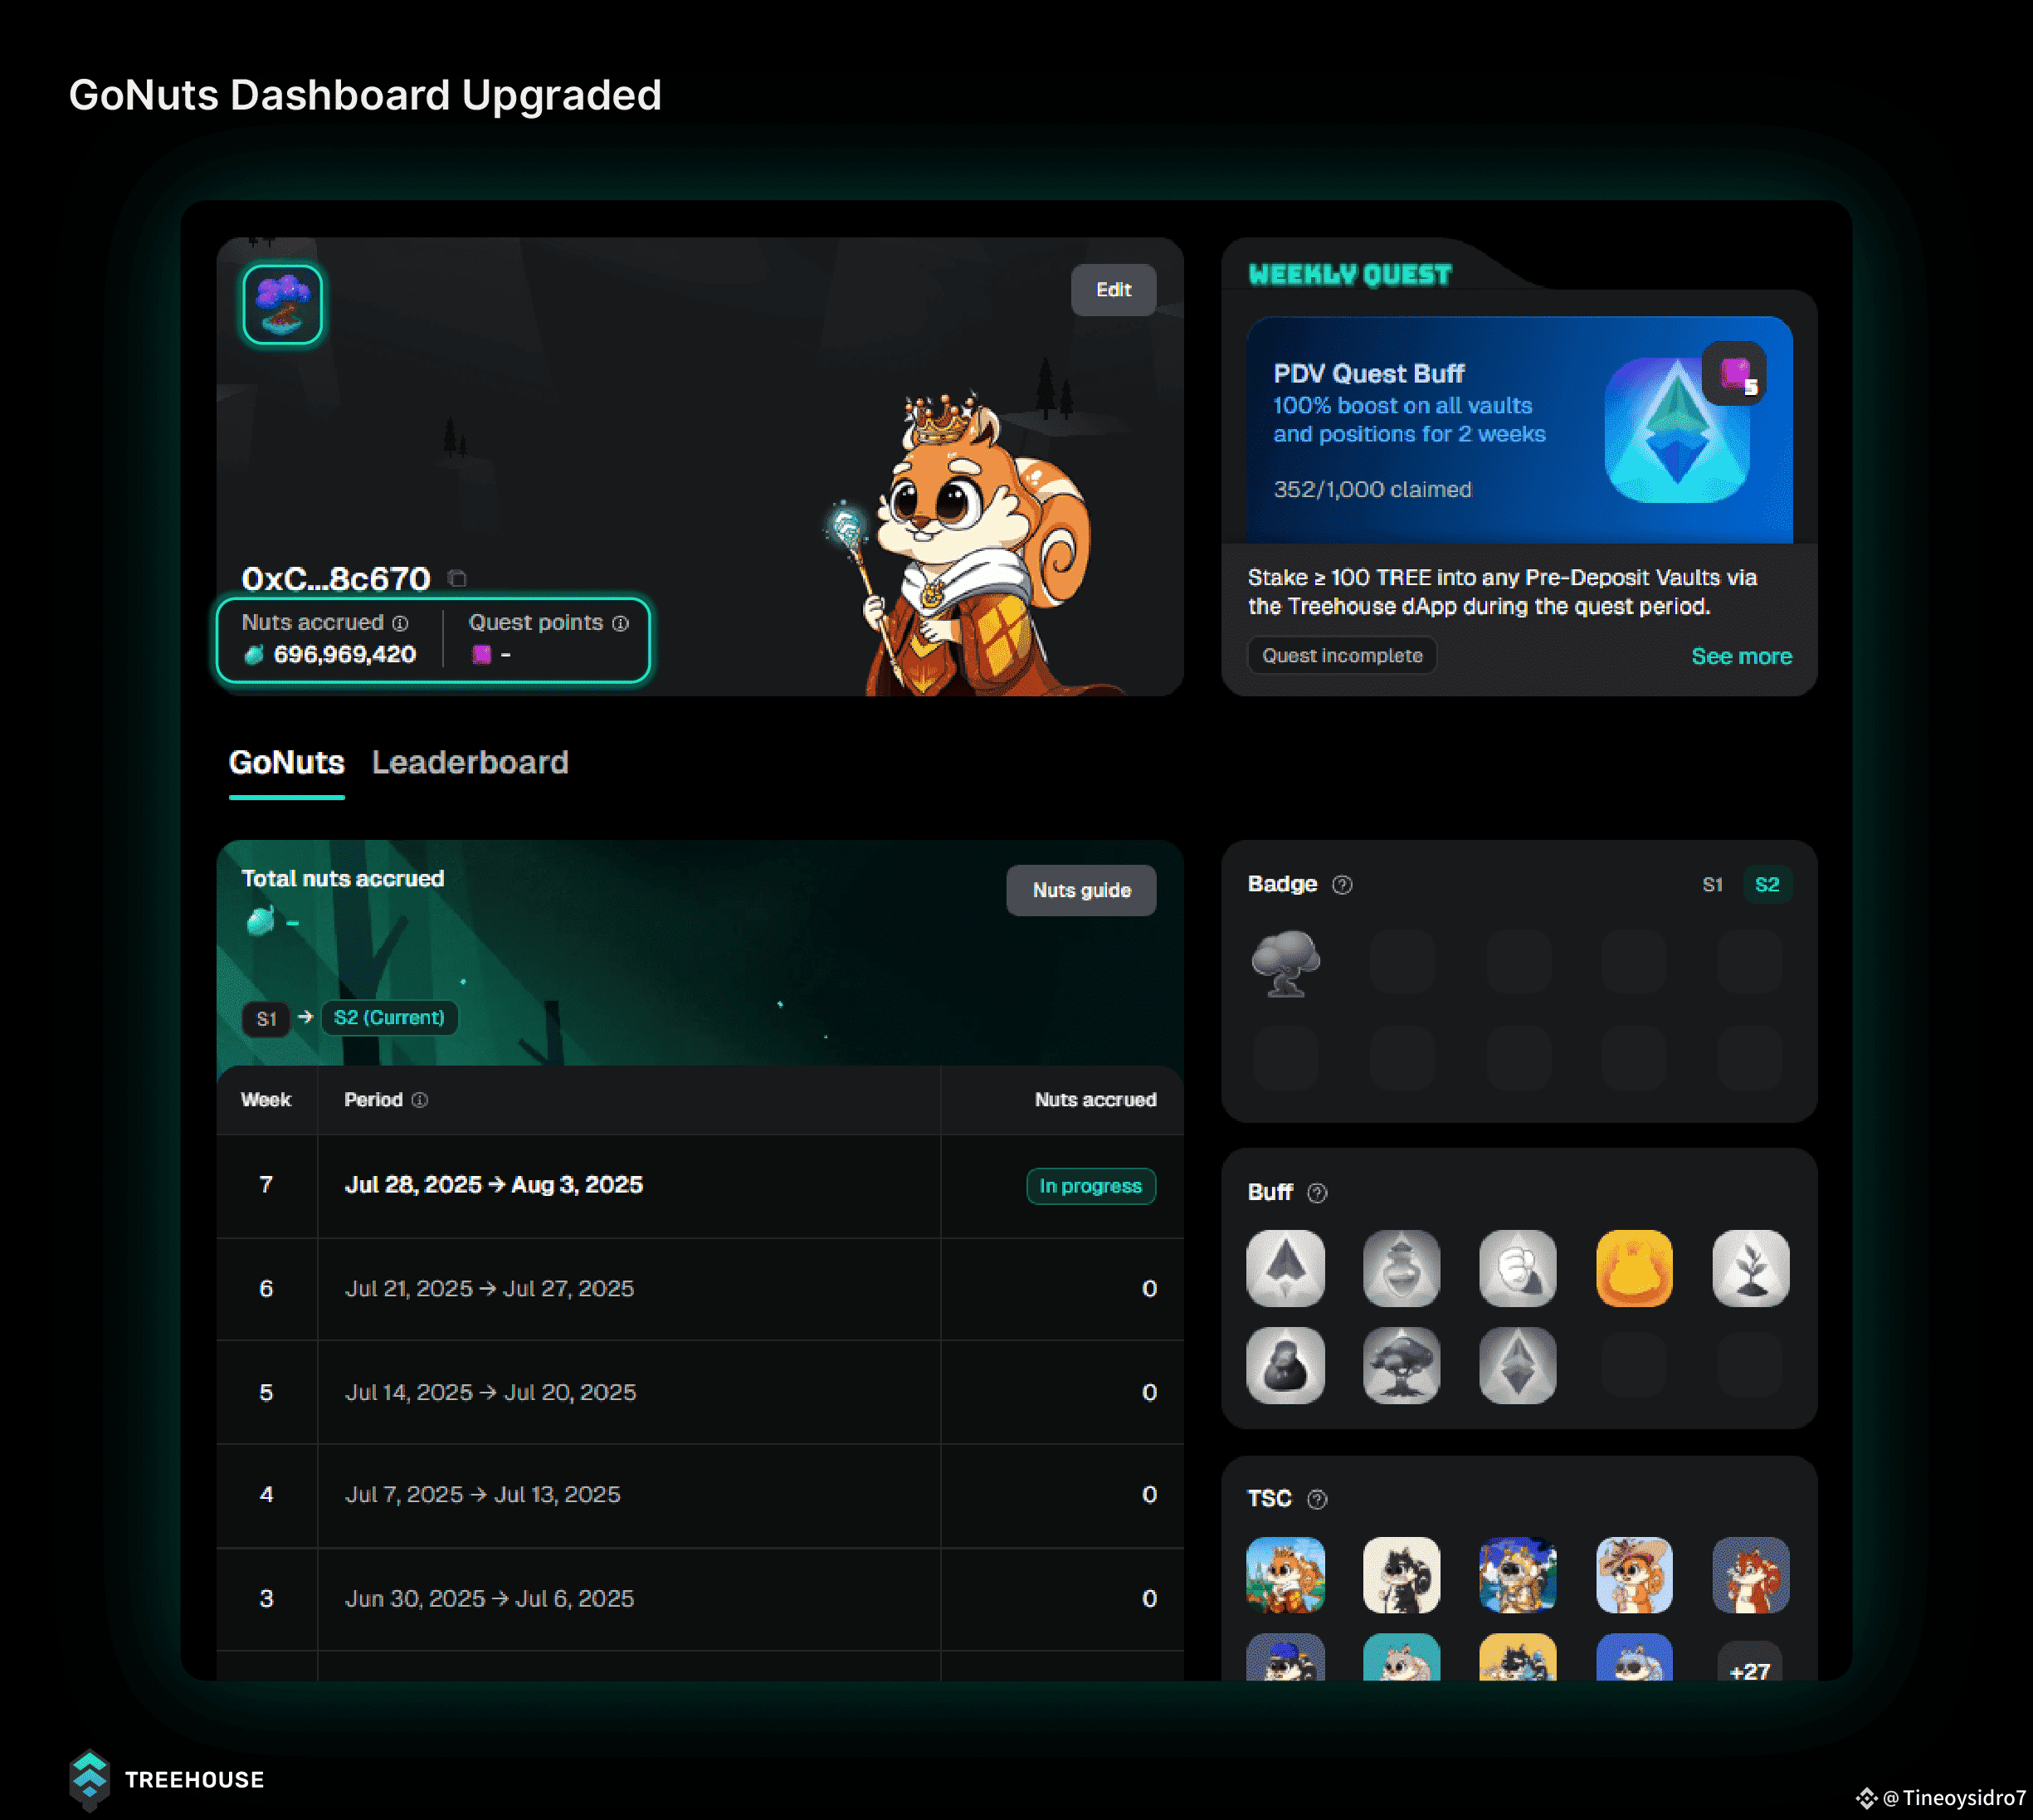
Task: Copy the 0xC...8c670 wallet address
Action: pos(457,579)
